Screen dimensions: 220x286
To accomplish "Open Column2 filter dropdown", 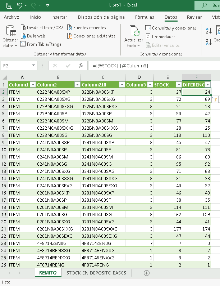I will 77,85.
